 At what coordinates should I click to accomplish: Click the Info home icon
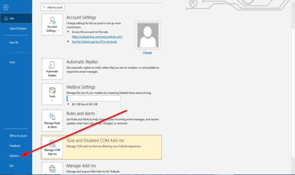(6, 18)
